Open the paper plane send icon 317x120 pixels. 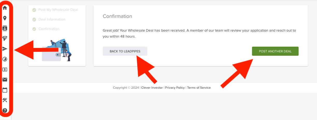point(5,49)
